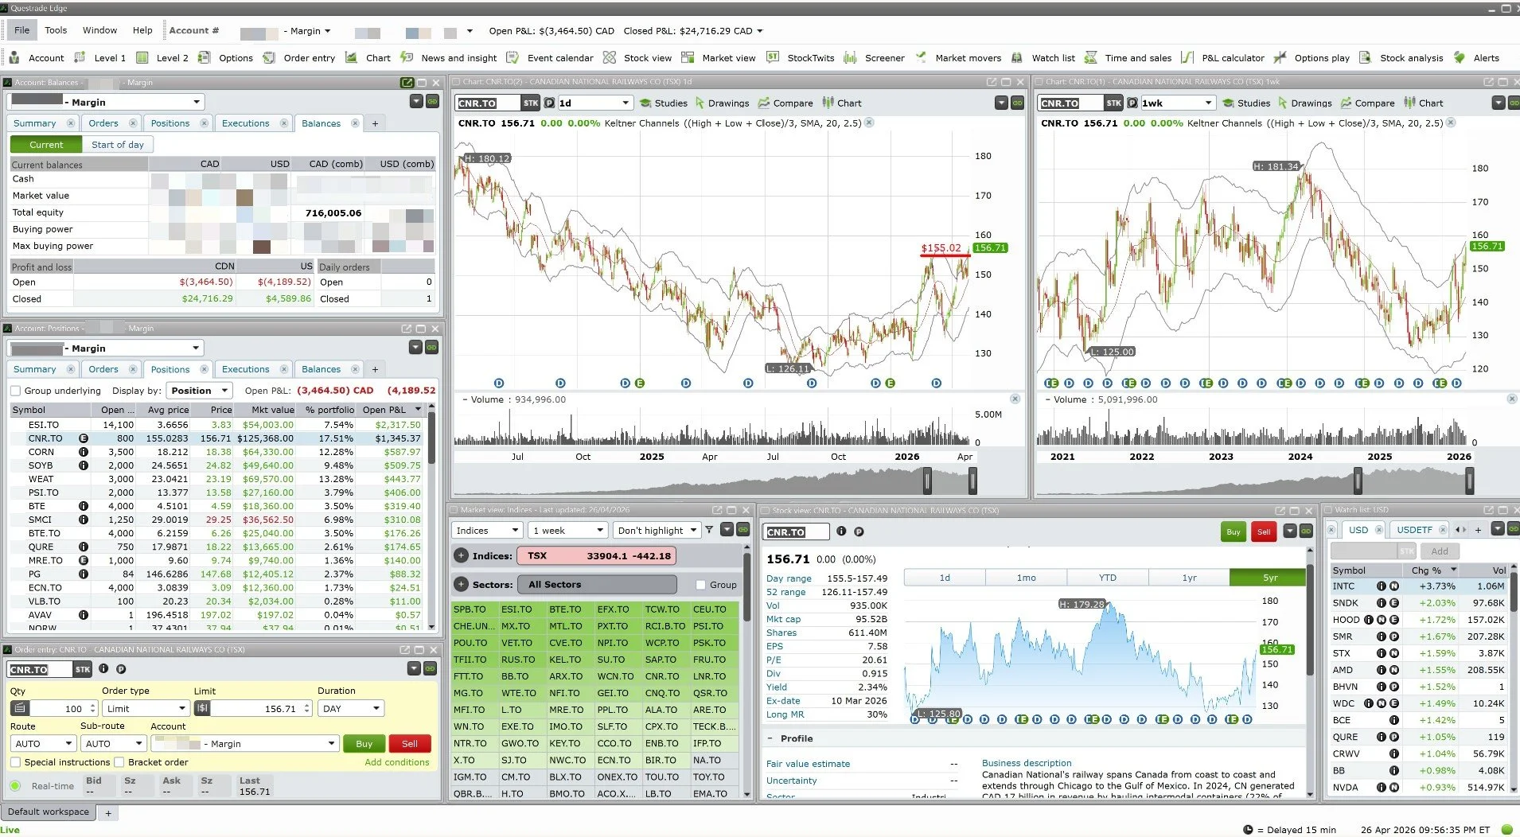Open the File menu
This screenshot has width=1520, height=837.
click(22, 30)
